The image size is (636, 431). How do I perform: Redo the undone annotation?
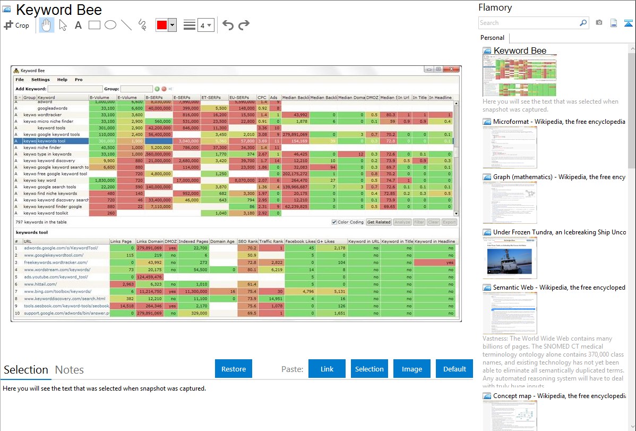pyautogui.click(x=244, y=25)
